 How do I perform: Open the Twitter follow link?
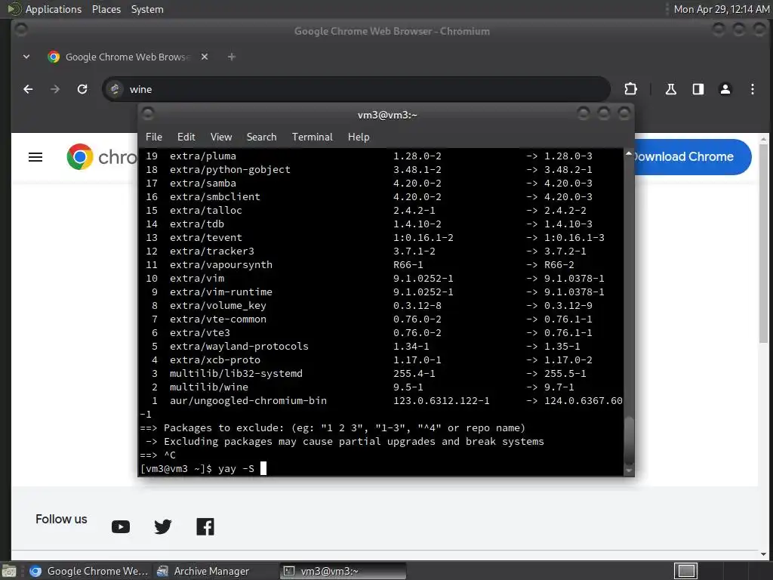coord(163,526)
